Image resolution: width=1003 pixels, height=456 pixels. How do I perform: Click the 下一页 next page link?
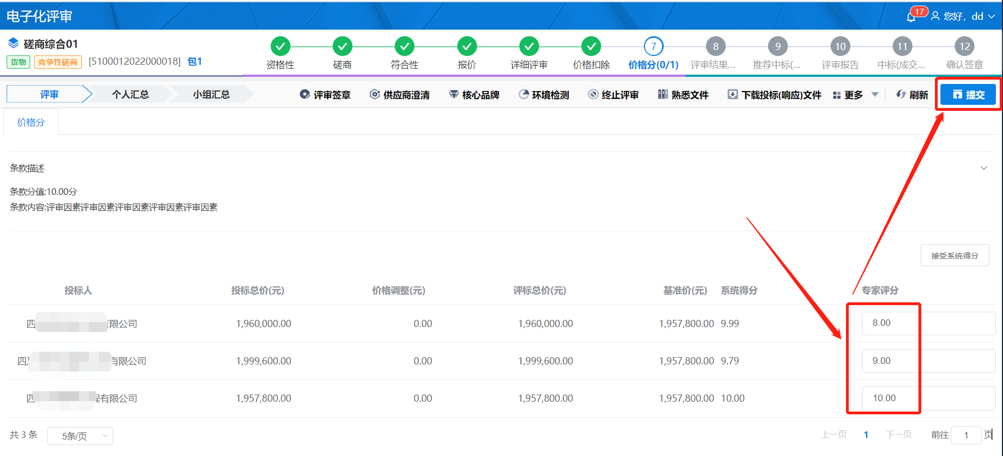(899, 435)
